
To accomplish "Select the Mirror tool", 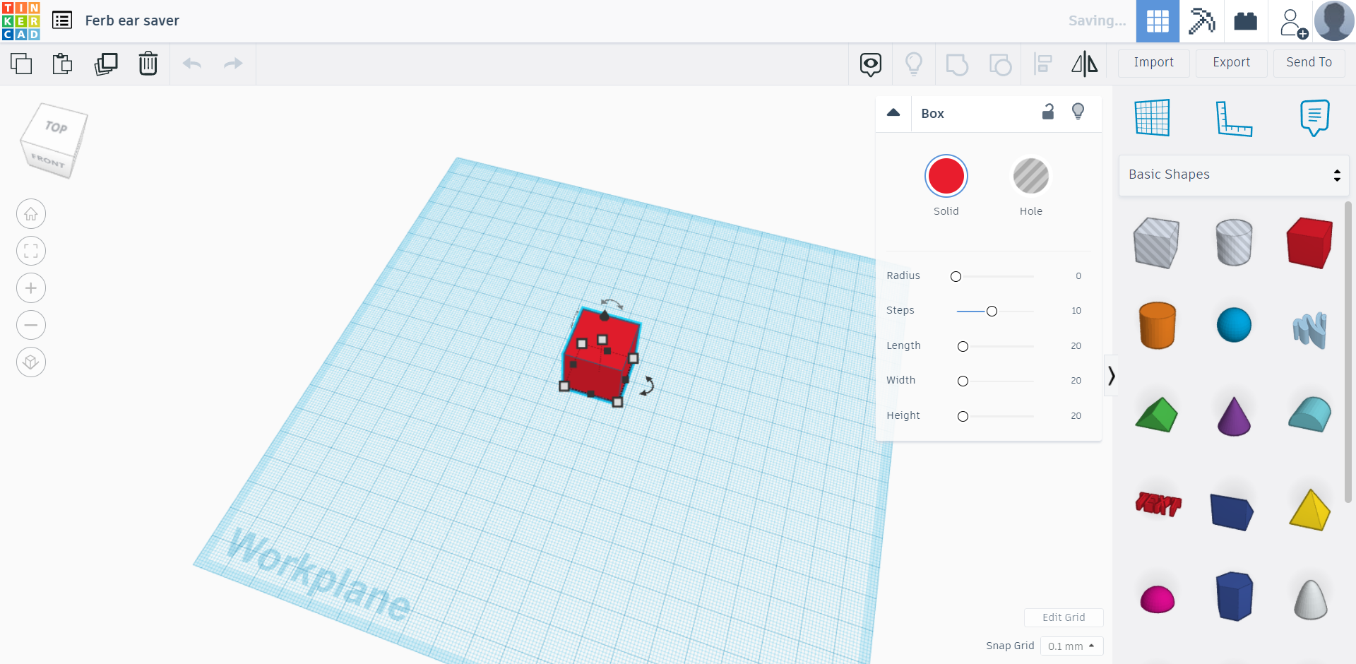I will (1085, 64).
